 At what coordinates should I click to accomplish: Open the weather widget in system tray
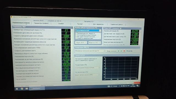pos(112,86)
